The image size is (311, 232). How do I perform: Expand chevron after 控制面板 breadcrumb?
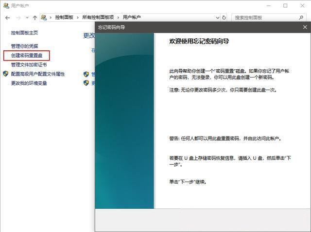78,17
